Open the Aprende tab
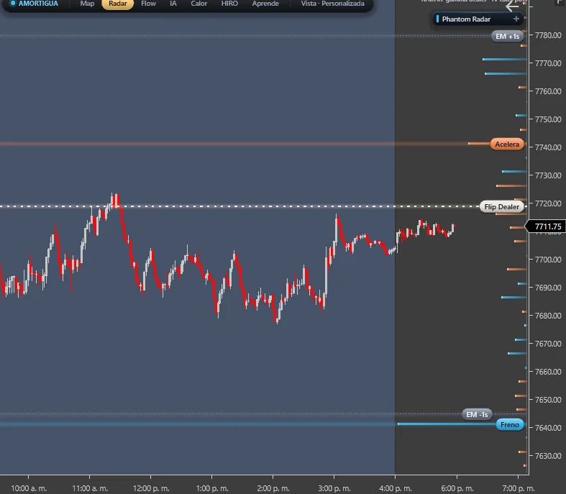The image size is (566, 494). [x=265, y=4]
